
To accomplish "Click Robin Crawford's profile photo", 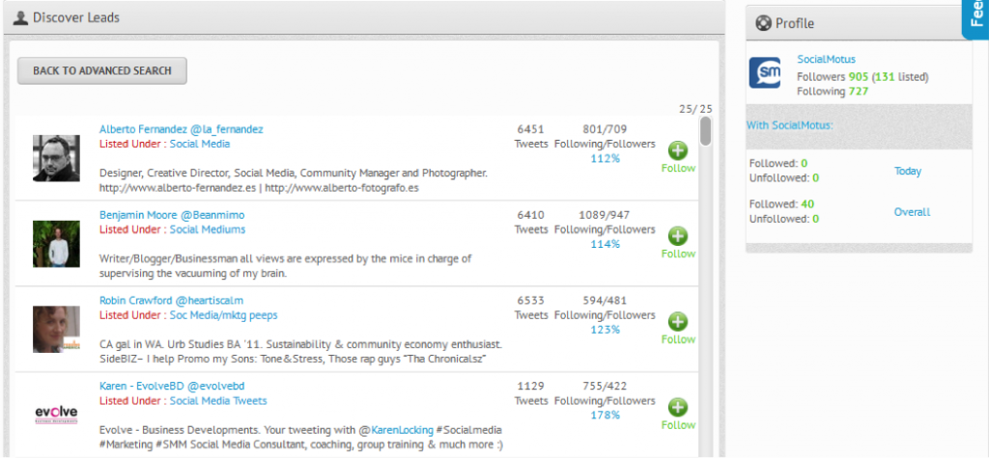I will [56, 330].
